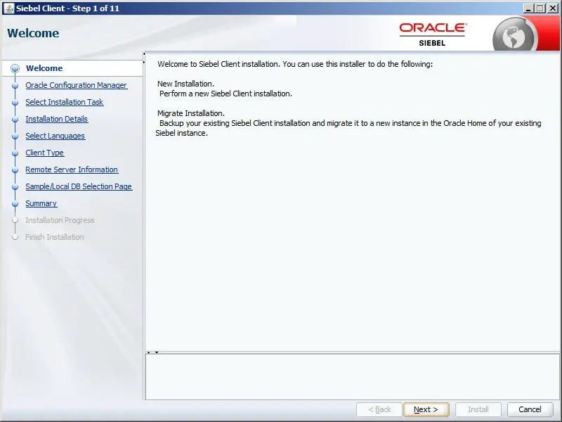
Task: Click the Welcome step bullet icon
Action: pos(15,68)
